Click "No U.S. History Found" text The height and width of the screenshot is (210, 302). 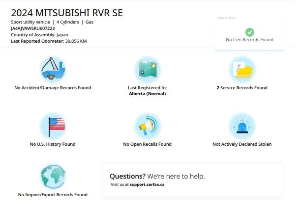click(x=53, y=144)
